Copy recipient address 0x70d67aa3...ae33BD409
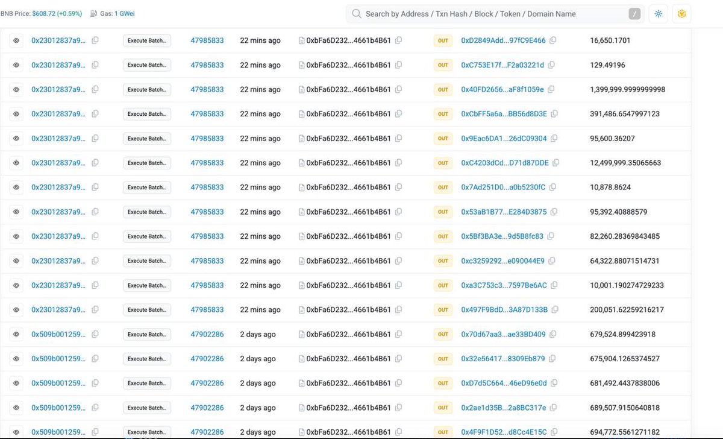This screenshot has height=439, width=723. [552, 334]
